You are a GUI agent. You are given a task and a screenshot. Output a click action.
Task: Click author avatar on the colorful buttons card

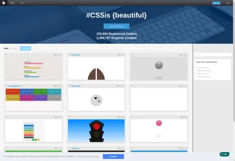click(x=6, y=86)
